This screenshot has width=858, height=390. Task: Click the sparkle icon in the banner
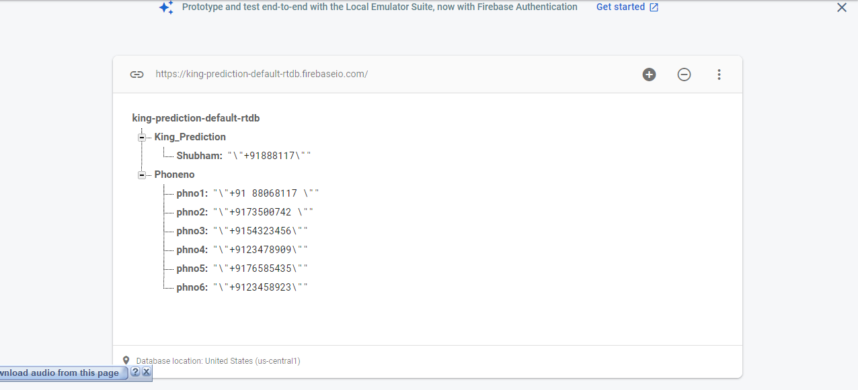[x=166, y=8]
